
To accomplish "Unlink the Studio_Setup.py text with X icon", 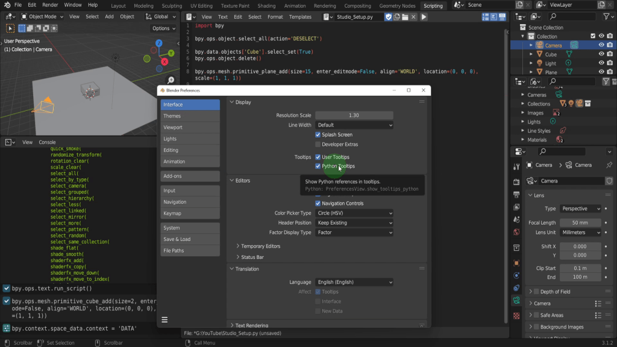I will 414,17.
